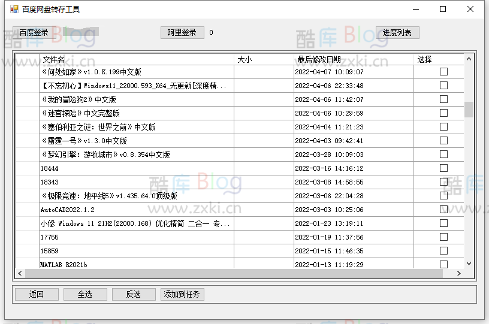Viewport: 489px width, 324px height.
Task: Click date 2022-03-06 22:04:28
Action: tap(329, 196)
